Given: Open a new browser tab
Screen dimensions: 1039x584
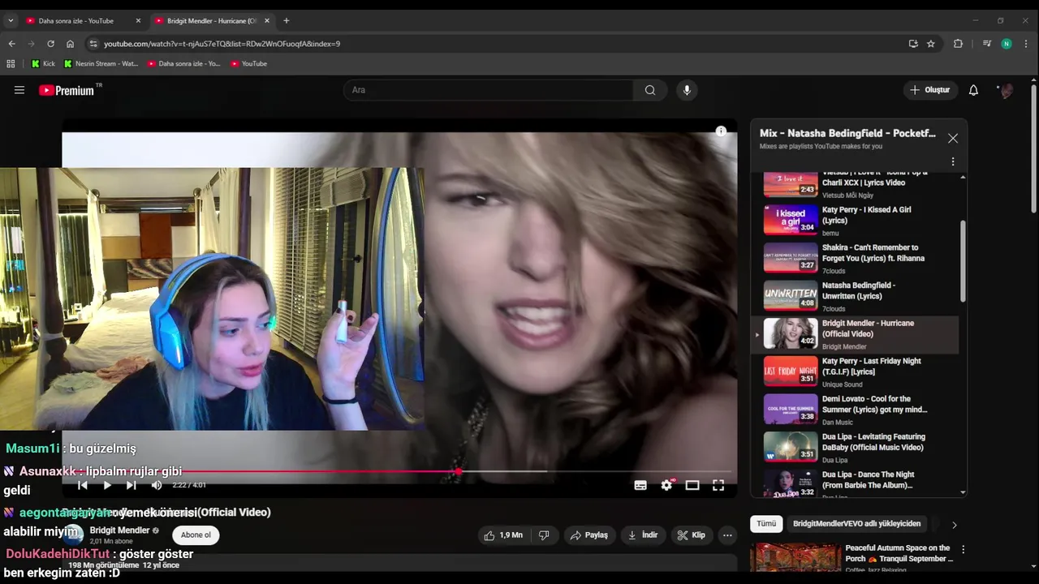Looking at the screenshot, I should 286,20.
